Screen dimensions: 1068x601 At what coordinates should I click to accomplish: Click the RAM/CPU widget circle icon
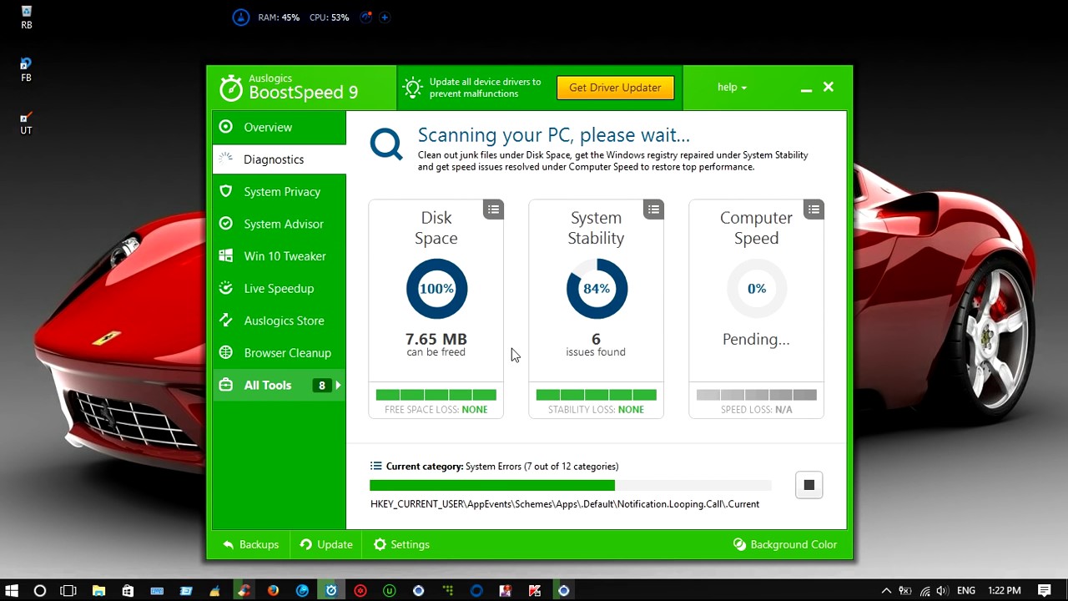[x=241, y=17]
